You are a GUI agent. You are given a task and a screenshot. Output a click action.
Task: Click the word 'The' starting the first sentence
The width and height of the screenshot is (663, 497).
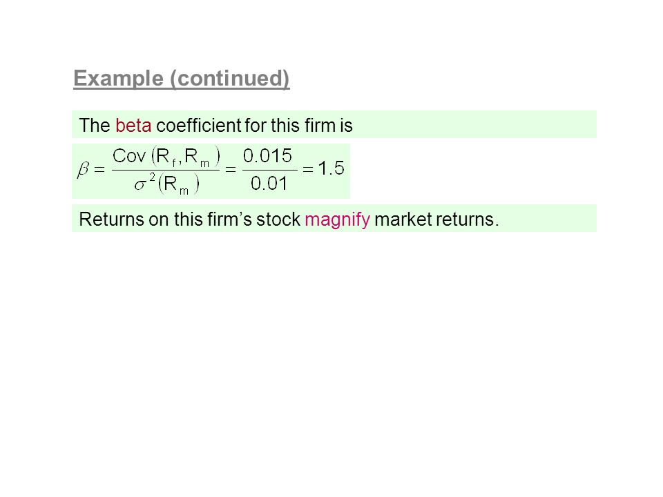pyautogui.click(x=95, y=126)
